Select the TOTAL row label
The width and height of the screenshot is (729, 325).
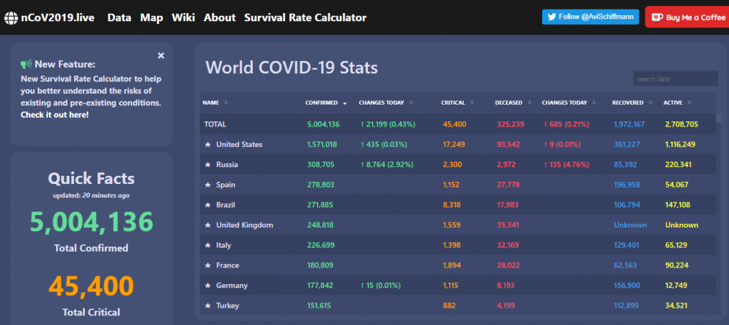pyautogui.click(x=215, y=124)
